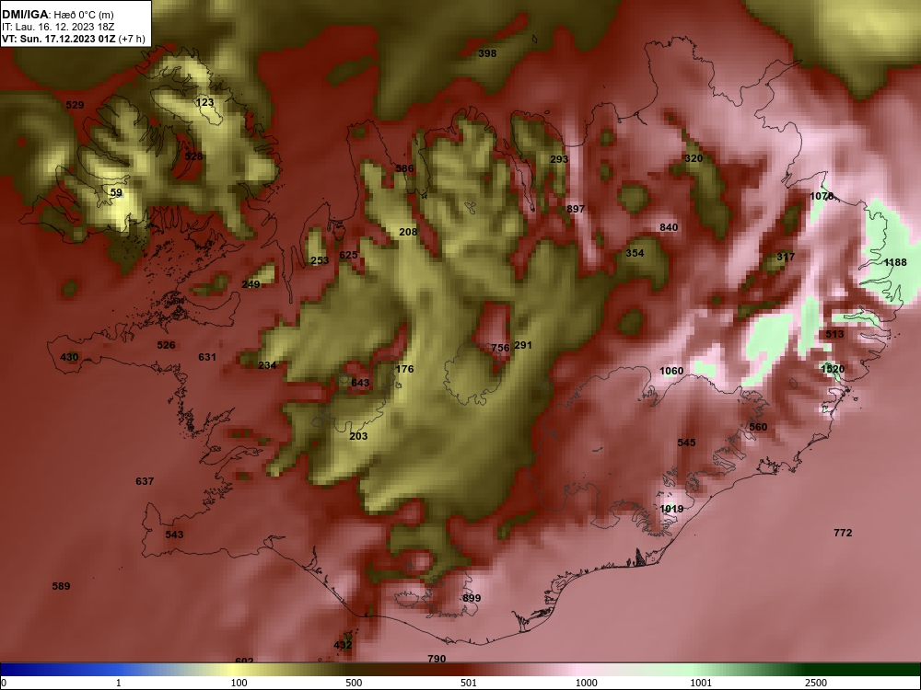921x690 pixels.
Task: Click the map value 560
Action: (758, 427)
